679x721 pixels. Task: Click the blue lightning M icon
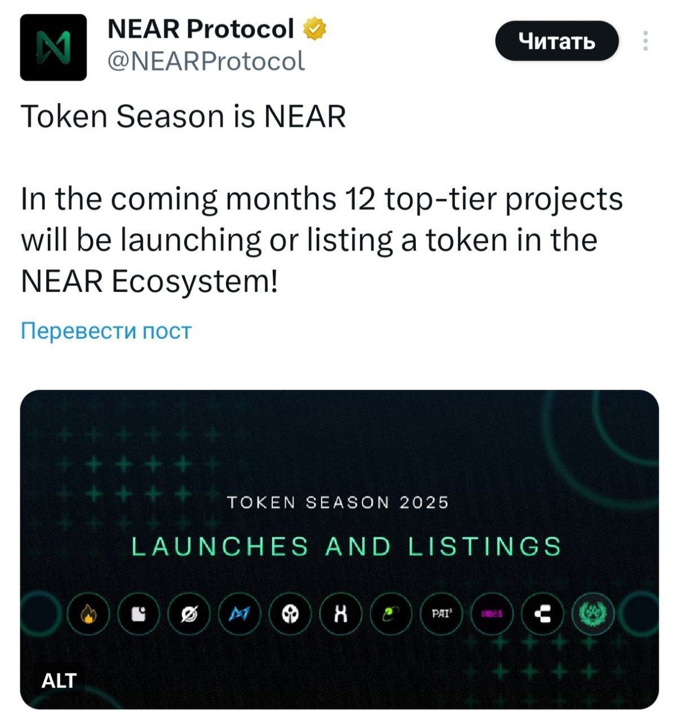coord(240,614)
